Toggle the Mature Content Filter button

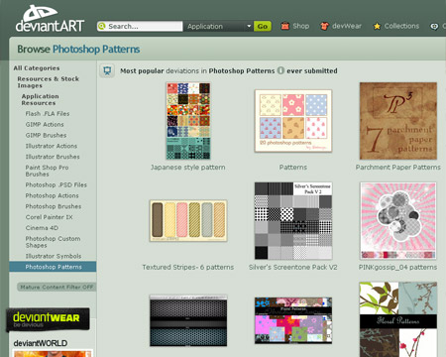(x=56, y=287)
